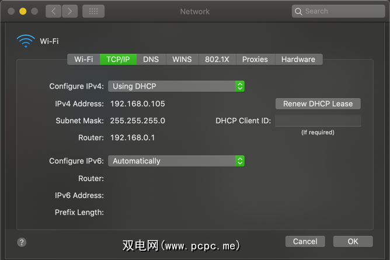Click the Wi-Fi signal icon
Viewport: 390px width, 260px height.
pyautogui.click(x=26, y=41)
